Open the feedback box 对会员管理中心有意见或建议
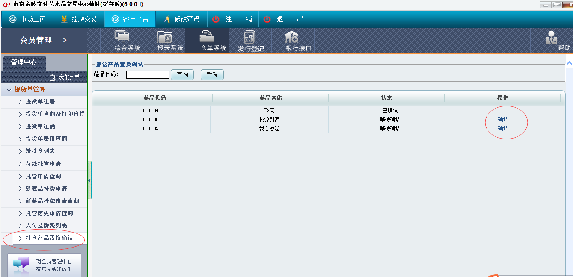The image size is (573, 277). (45, 265)
